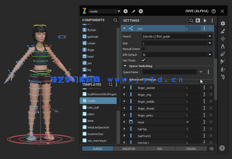The height and width of the screenshot is (159, 232).
Task: Uncheck the Has Twists checkbox
Action: point(143,60)
